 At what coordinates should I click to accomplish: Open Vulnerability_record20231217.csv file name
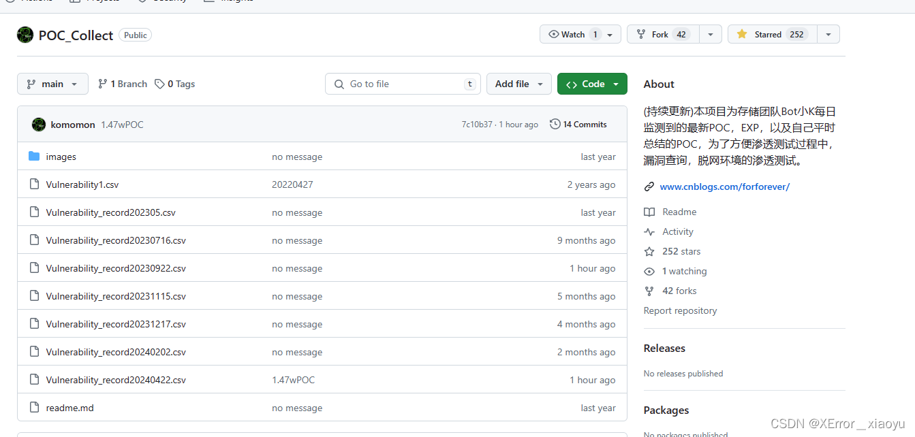tap(116, 324)
